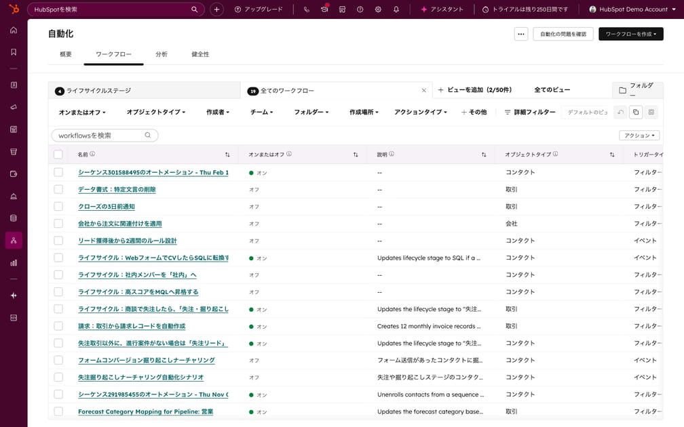Image resolution: width=684 pixels, height=427 pixels.
Task: Check the row for データ書式：特定文言の削除
Action: [x=58, y=189]
